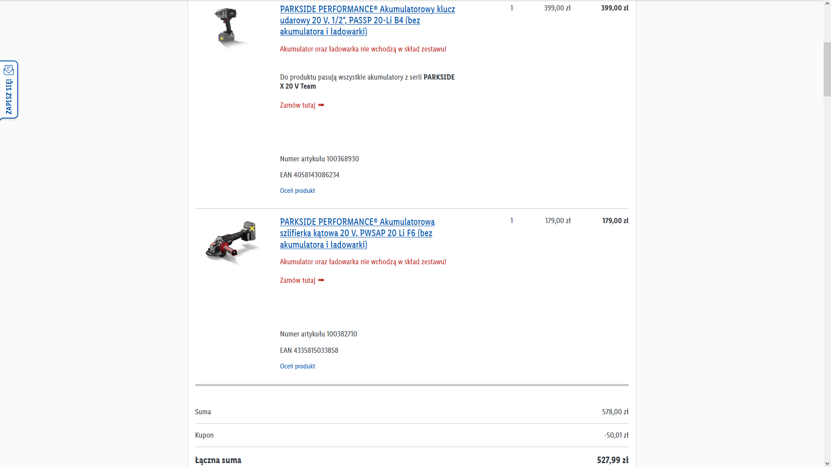Click the impact wrench product thumbnail
The height and width of the screenshot is (467, 831).
(229, 27)
